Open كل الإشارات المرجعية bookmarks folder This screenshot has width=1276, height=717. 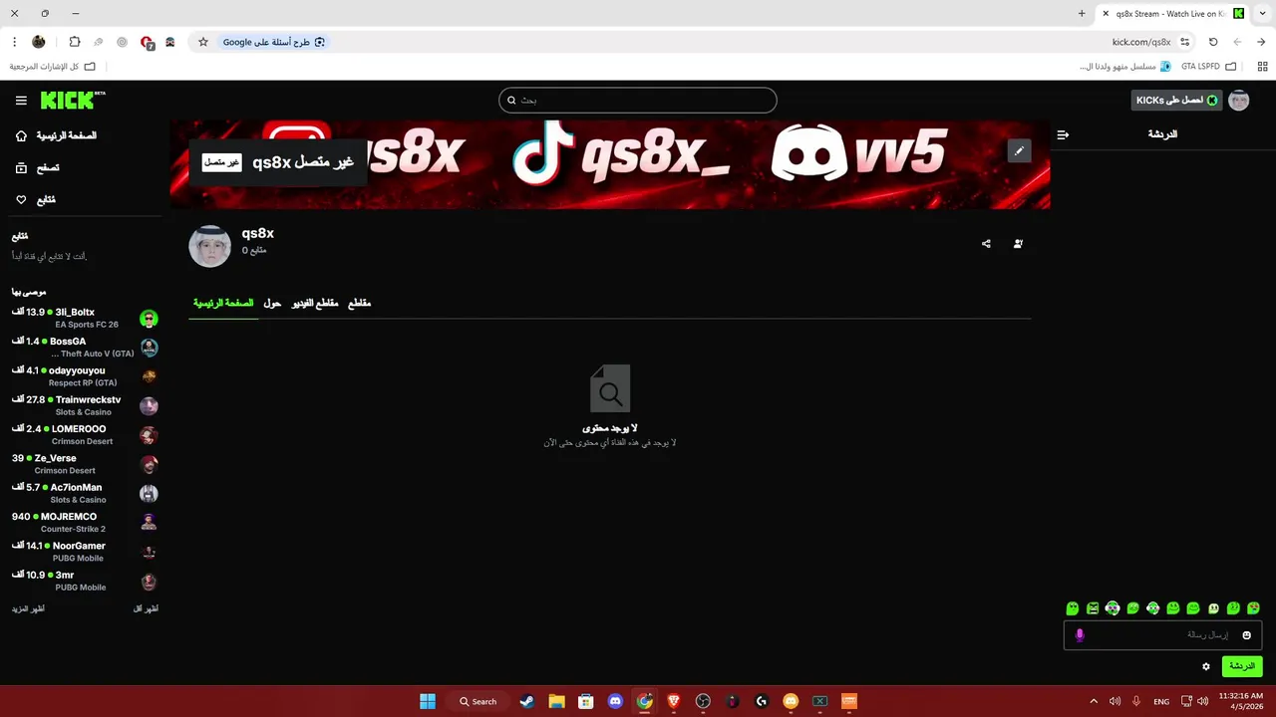tap(52, 67)
